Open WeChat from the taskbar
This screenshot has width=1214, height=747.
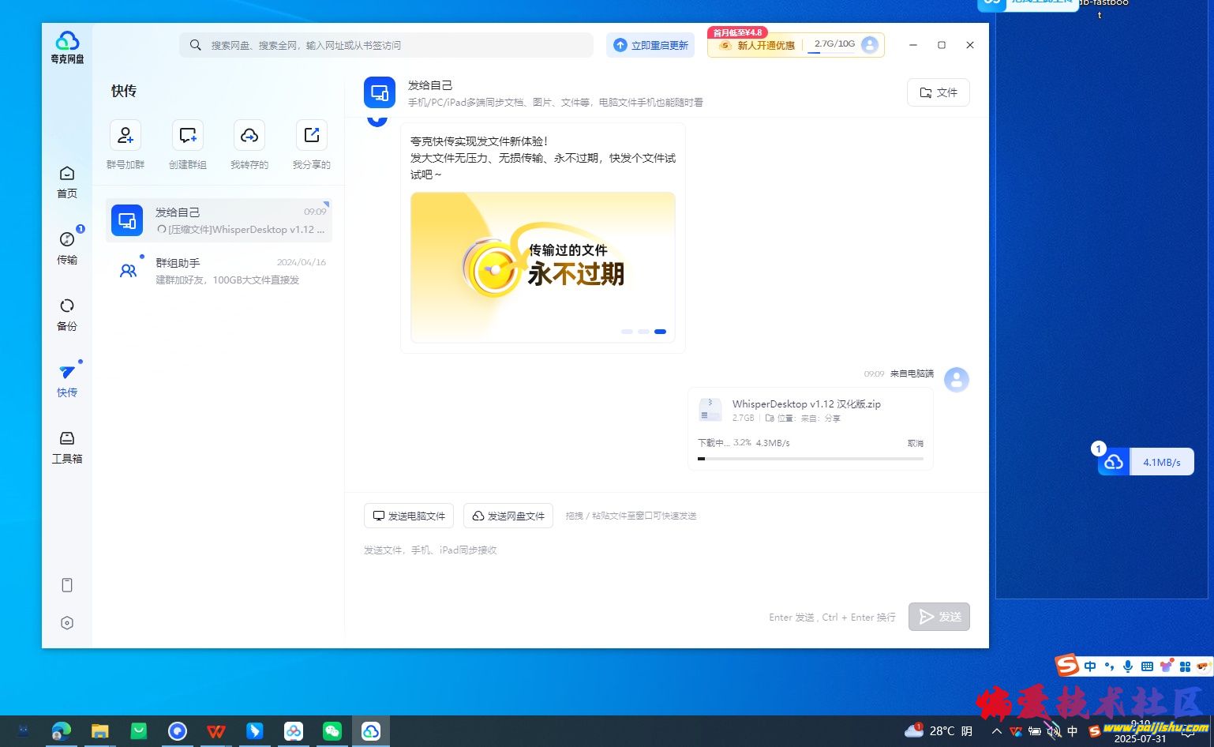pos(332,731)
